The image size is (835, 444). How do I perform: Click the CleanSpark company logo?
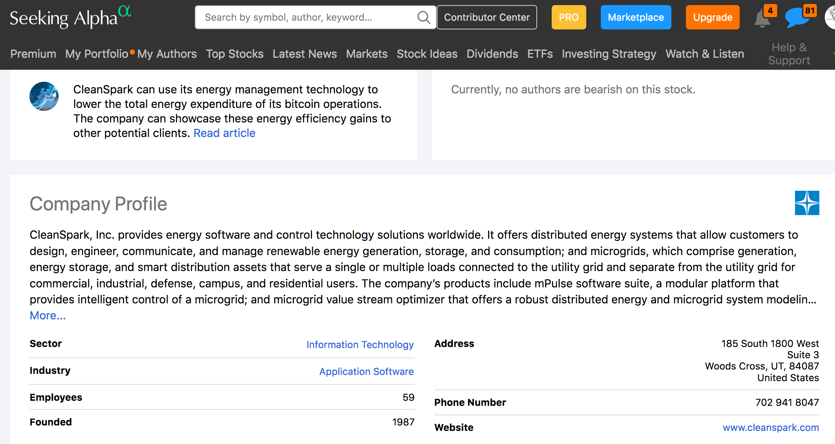807,203
